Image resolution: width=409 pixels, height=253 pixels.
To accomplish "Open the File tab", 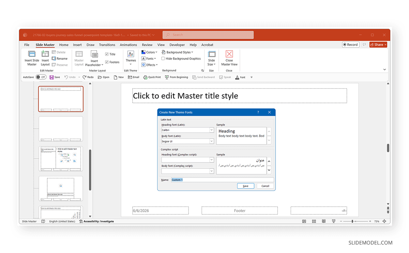I will pyautogui.click(x=27, y=45).
